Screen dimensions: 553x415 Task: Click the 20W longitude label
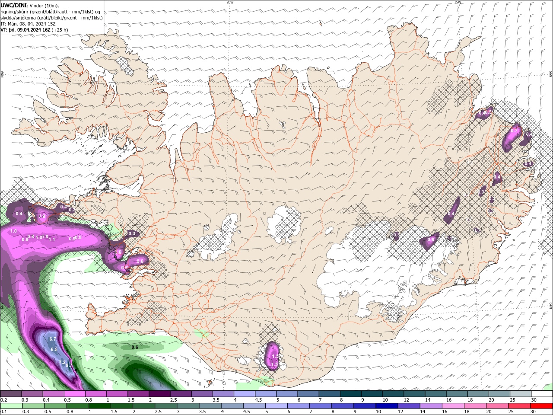tap(230, 2)
